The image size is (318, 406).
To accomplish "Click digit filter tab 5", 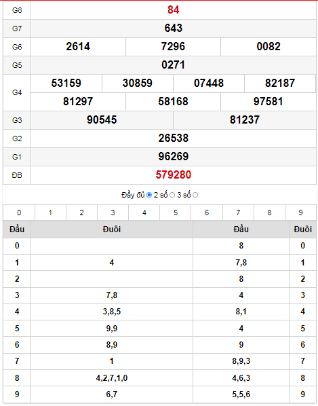I will 176,213.
